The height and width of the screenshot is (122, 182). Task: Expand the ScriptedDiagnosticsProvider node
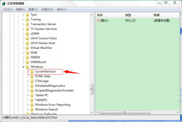pyautogui.click(x=28, y=91)
